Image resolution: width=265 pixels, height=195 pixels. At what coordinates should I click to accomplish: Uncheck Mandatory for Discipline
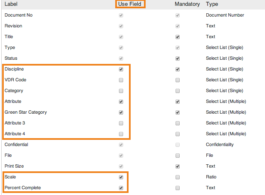(178, 69)
